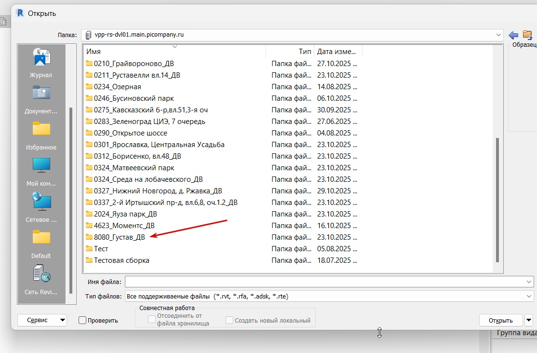Viewport: 537px width, 353px height.
Task: Select folder icon of 0234_Озерная
Action: tap(89, 86)
